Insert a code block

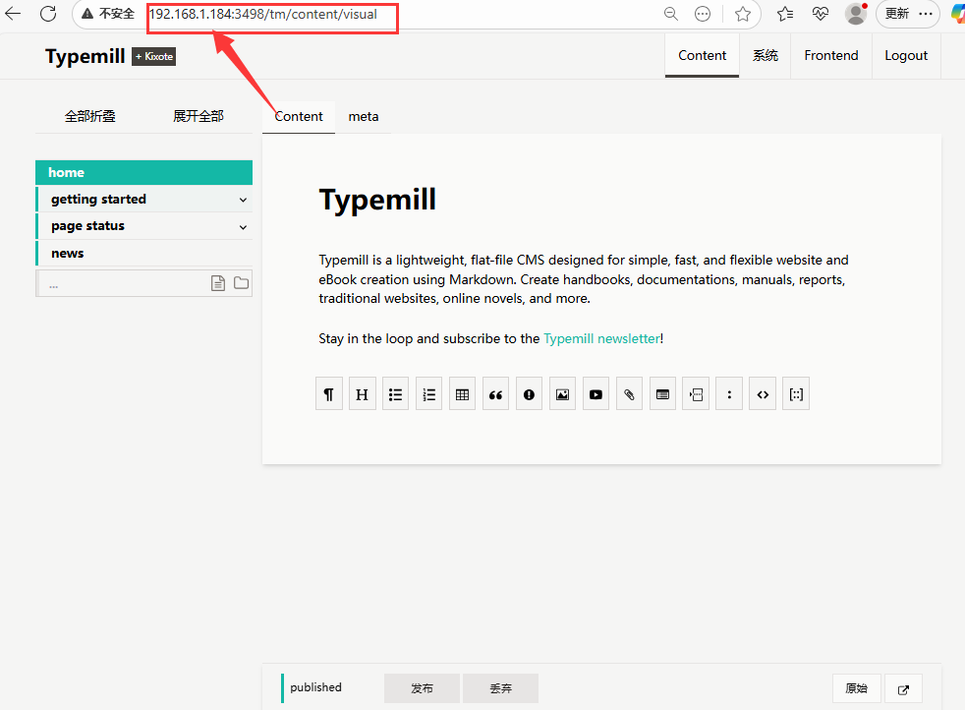click(763, 394)
